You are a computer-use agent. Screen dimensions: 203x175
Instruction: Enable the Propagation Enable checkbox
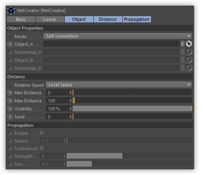pyautogui.click(x=42, y=133)
